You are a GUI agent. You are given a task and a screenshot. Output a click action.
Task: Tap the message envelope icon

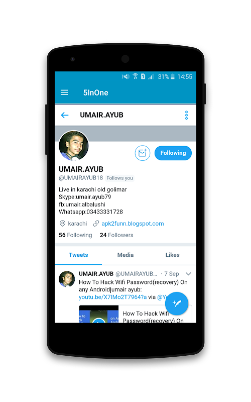143,153
